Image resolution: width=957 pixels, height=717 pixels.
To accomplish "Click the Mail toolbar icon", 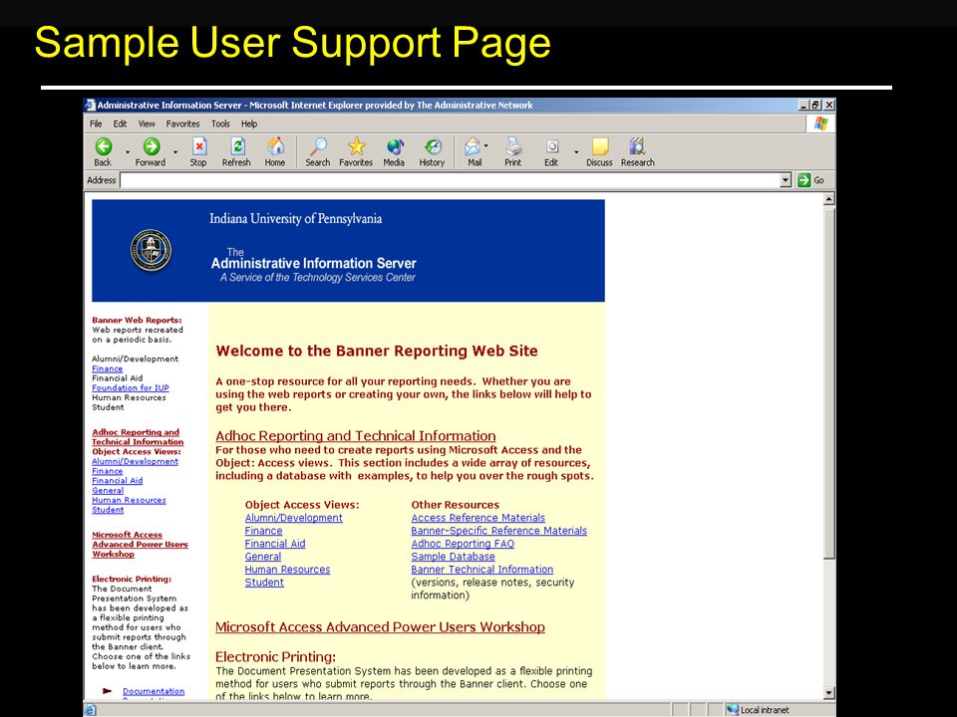I will (x=473, y=146).
